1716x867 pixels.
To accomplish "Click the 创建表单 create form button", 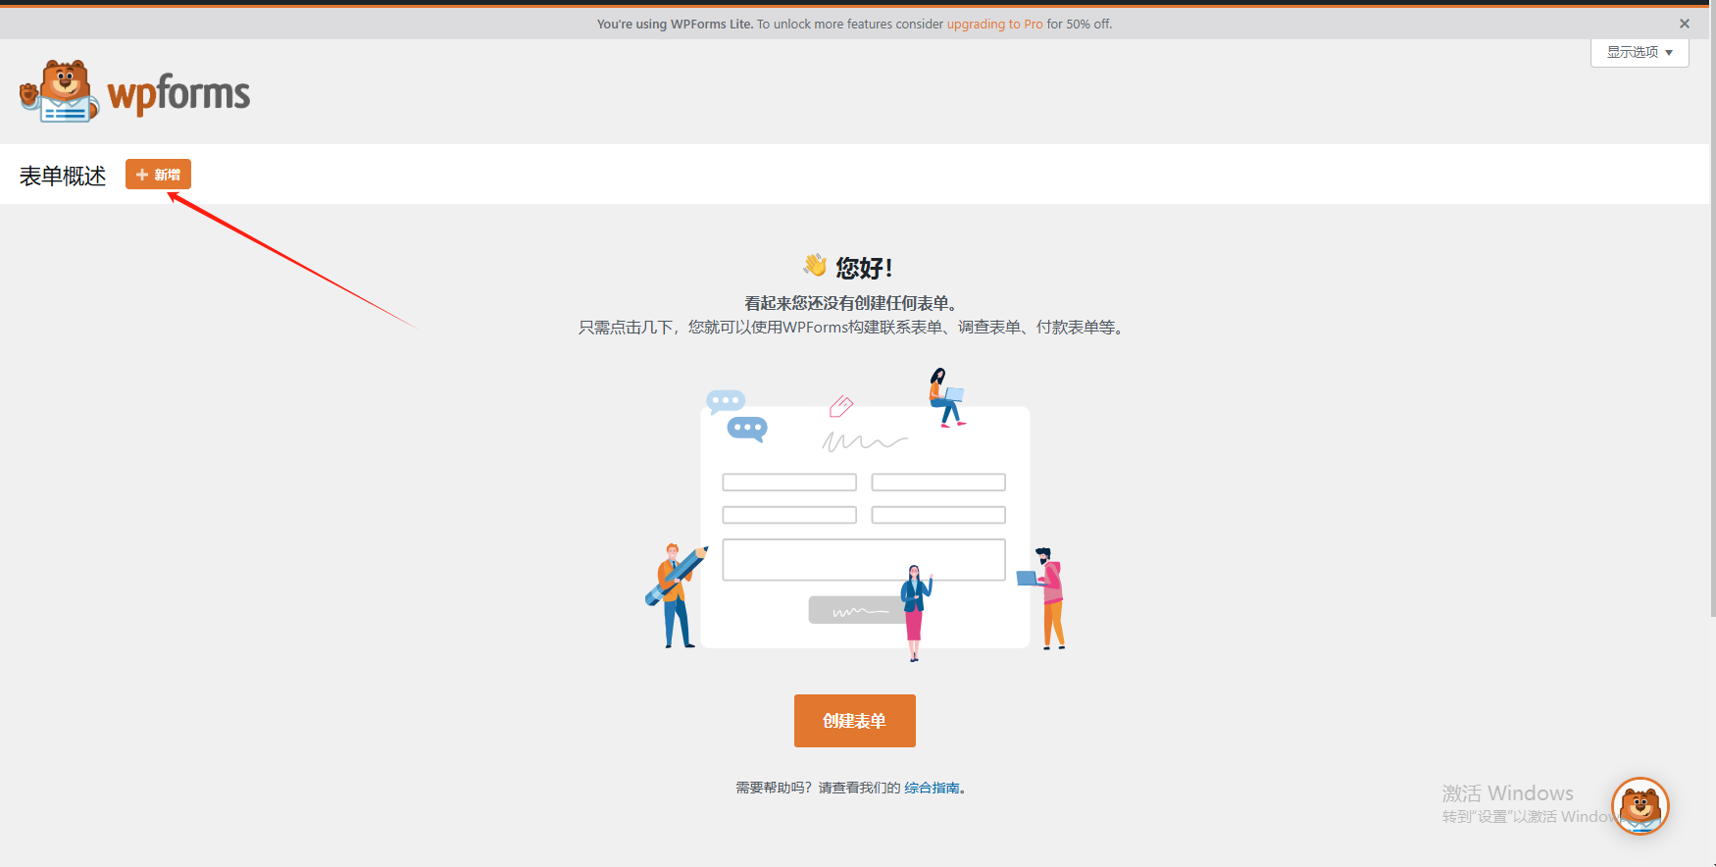I will 854,721.
